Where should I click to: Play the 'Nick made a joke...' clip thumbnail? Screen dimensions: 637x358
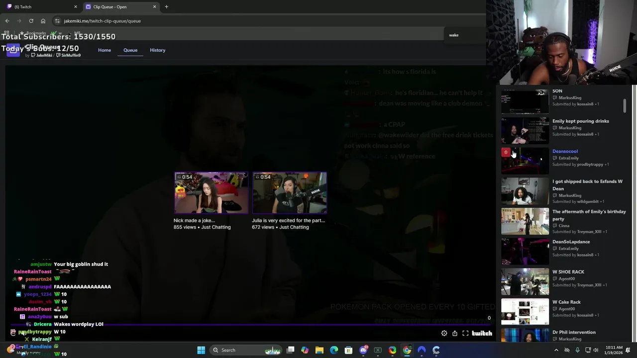211,193
